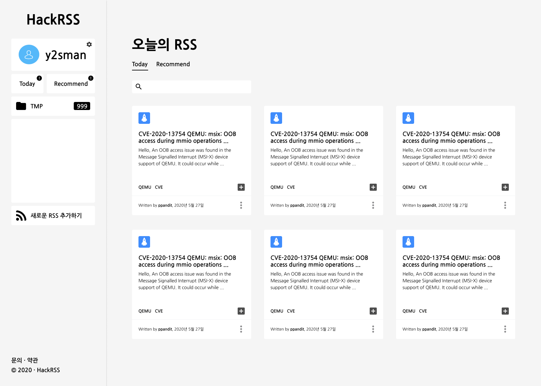Screen dimensions: 541x386
Task: Open the fifth card's CVE-2020-13754 title
Action: [319, 261]
